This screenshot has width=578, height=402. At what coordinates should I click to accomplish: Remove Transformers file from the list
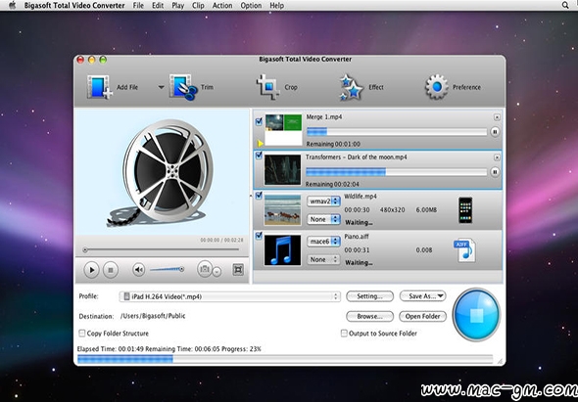pyautogui.click(x=497, y=157)
